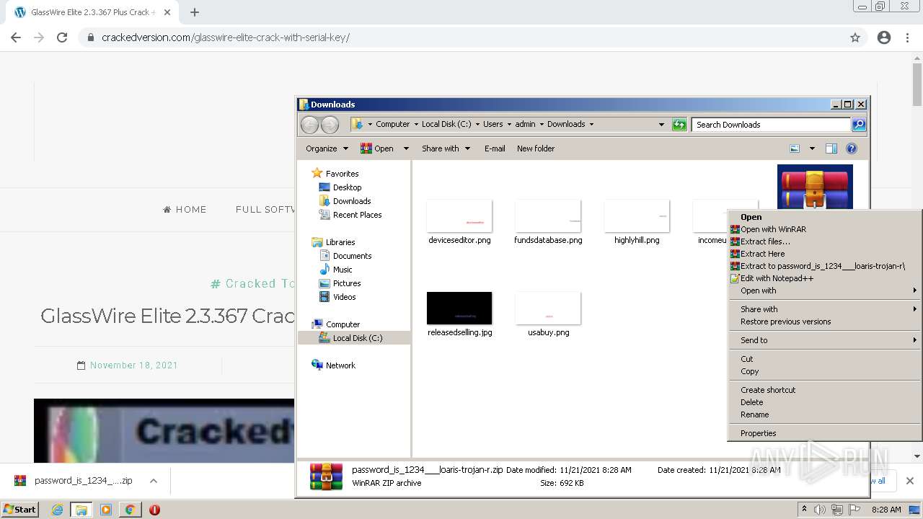This screenshot has width=923, height=519.
Task: Choose Edit with Notepad++
Action: (x=825, y=278)
